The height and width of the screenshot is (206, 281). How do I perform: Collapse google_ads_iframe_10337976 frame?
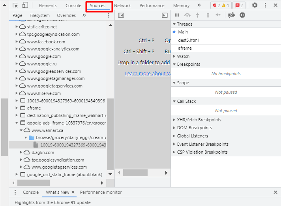[x=17, y=123]
